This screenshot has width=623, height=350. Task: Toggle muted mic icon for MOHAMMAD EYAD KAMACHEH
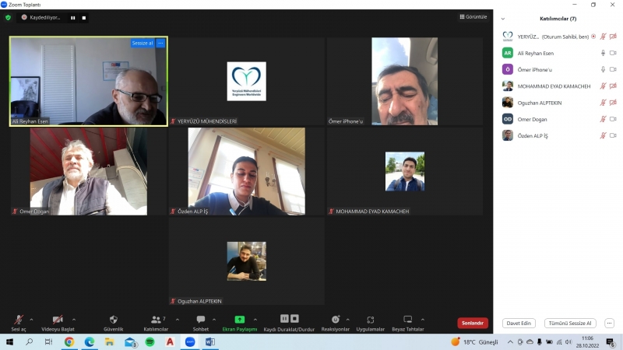click(x=603, y=86)
